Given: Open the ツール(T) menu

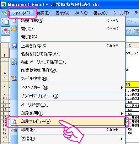Looking at the screenshot, I should click(x=121, y=13).
